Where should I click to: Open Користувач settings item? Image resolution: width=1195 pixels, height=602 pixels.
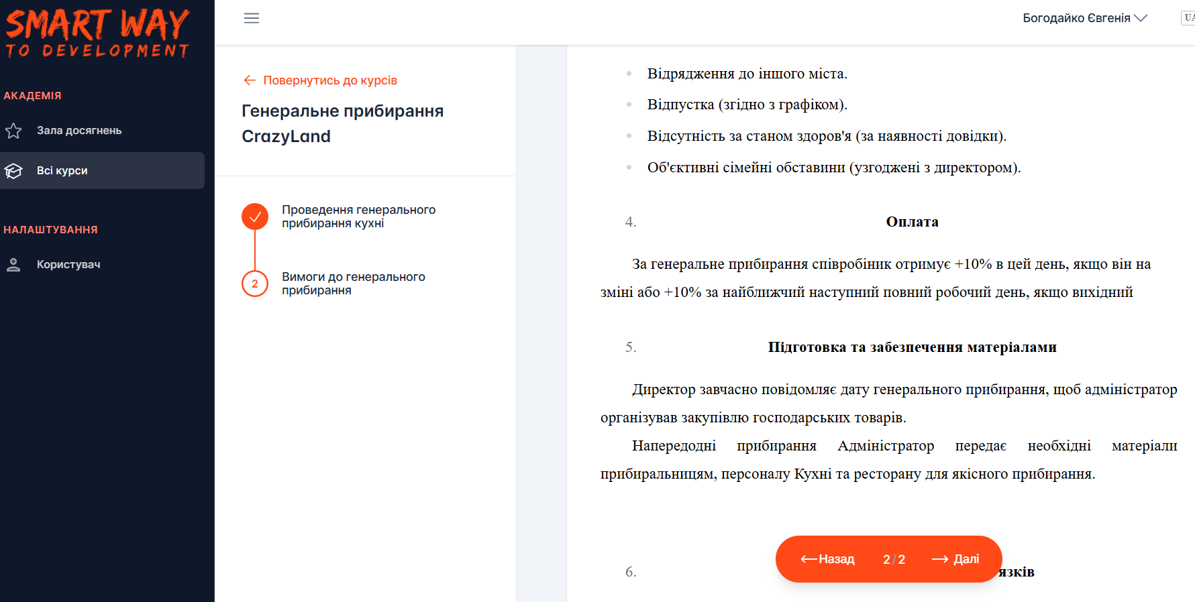pos(102,265)
